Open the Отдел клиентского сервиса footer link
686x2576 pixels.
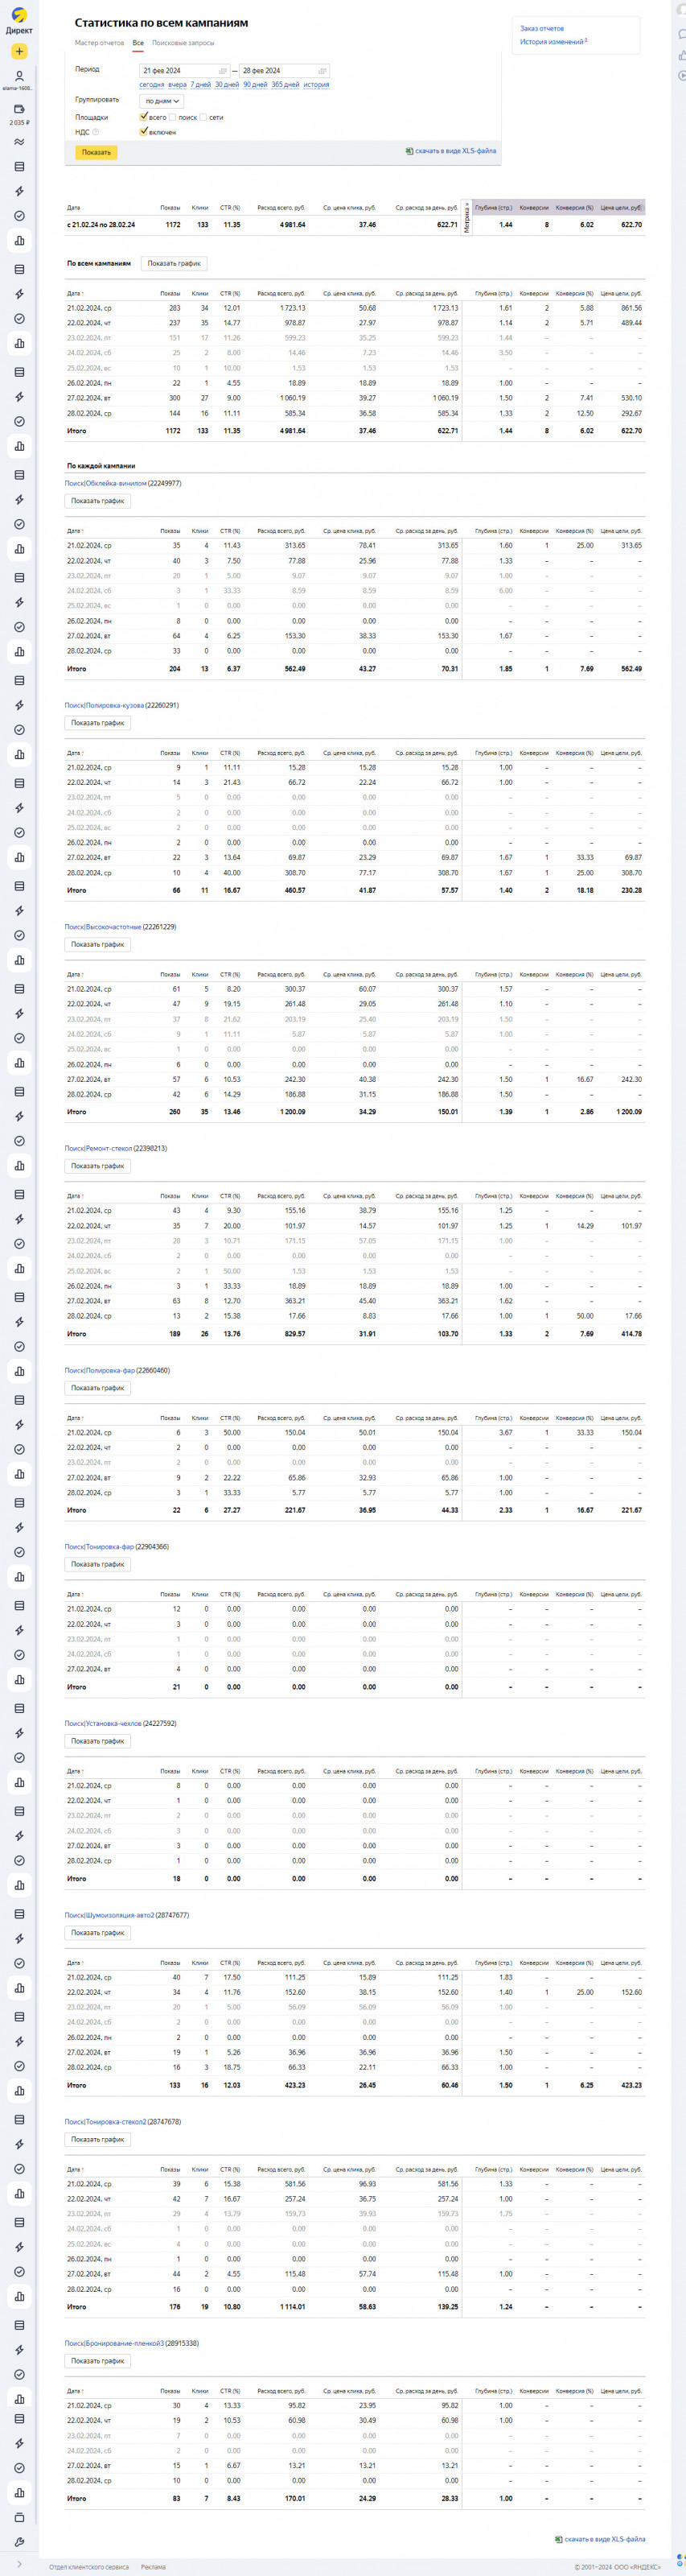tap(89, 2567)
